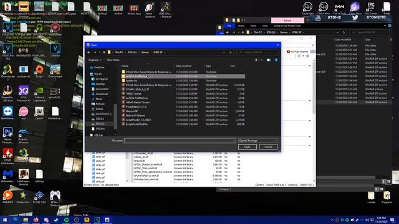This screenshot has width=399, height=224.
Task: Open the Organize menu in the Open dialog
Action: pyautogui.click(x=94, y=60)
